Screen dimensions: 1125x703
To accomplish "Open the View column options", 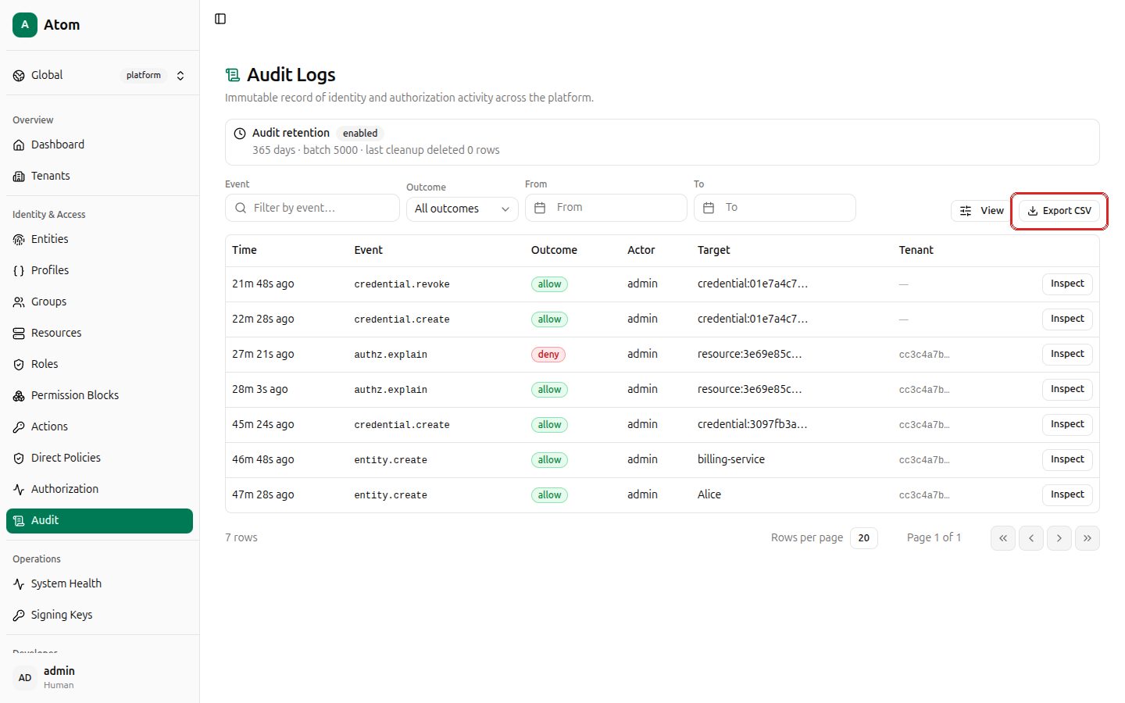I will pos(982,211).
